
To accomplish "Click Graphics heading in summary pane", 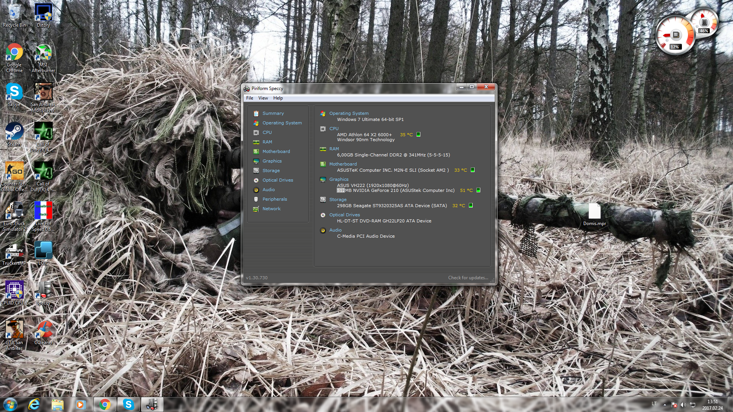I will tap(339, 179).
